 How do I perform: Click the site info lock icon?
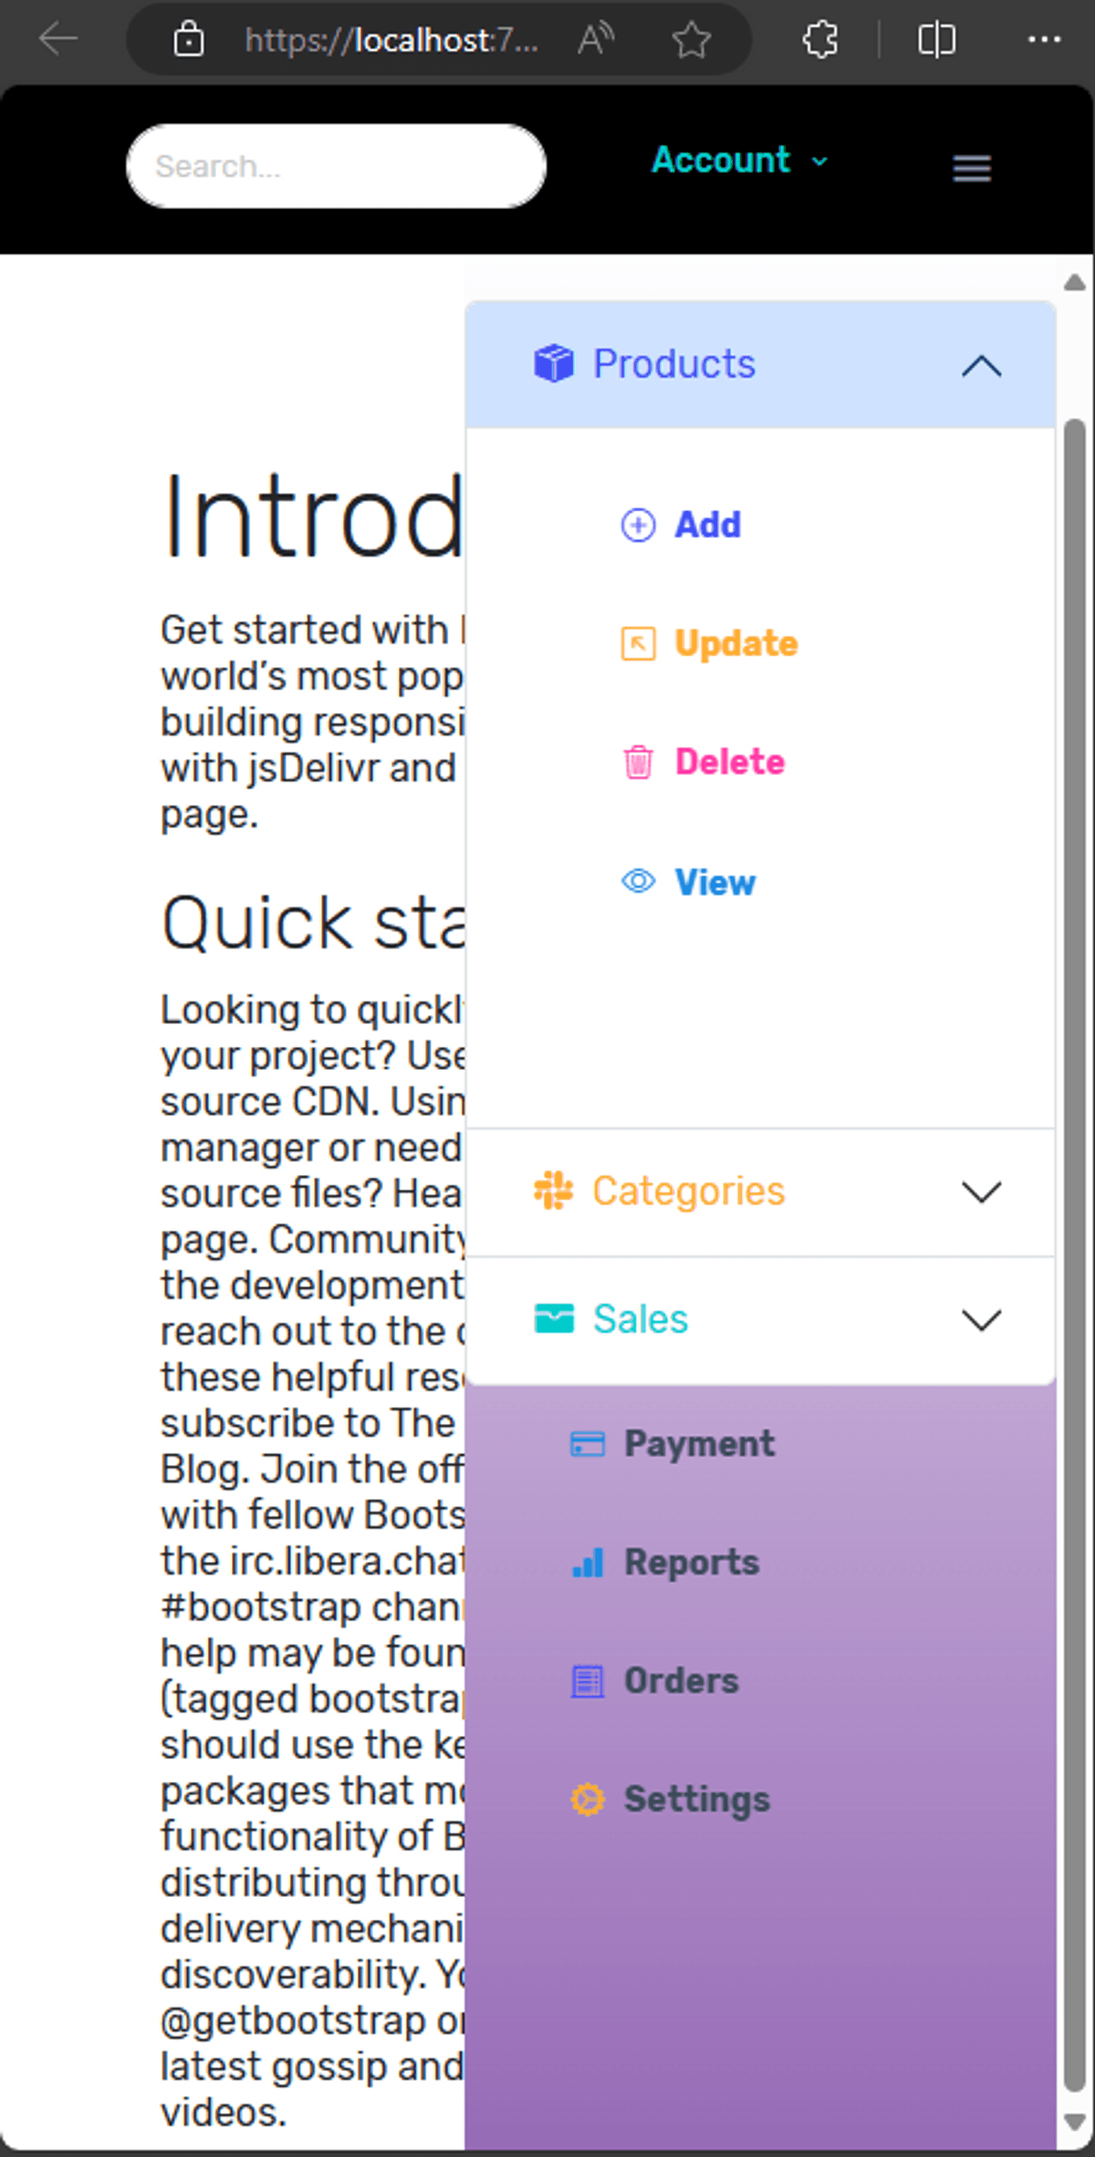(x=189, y=40)
